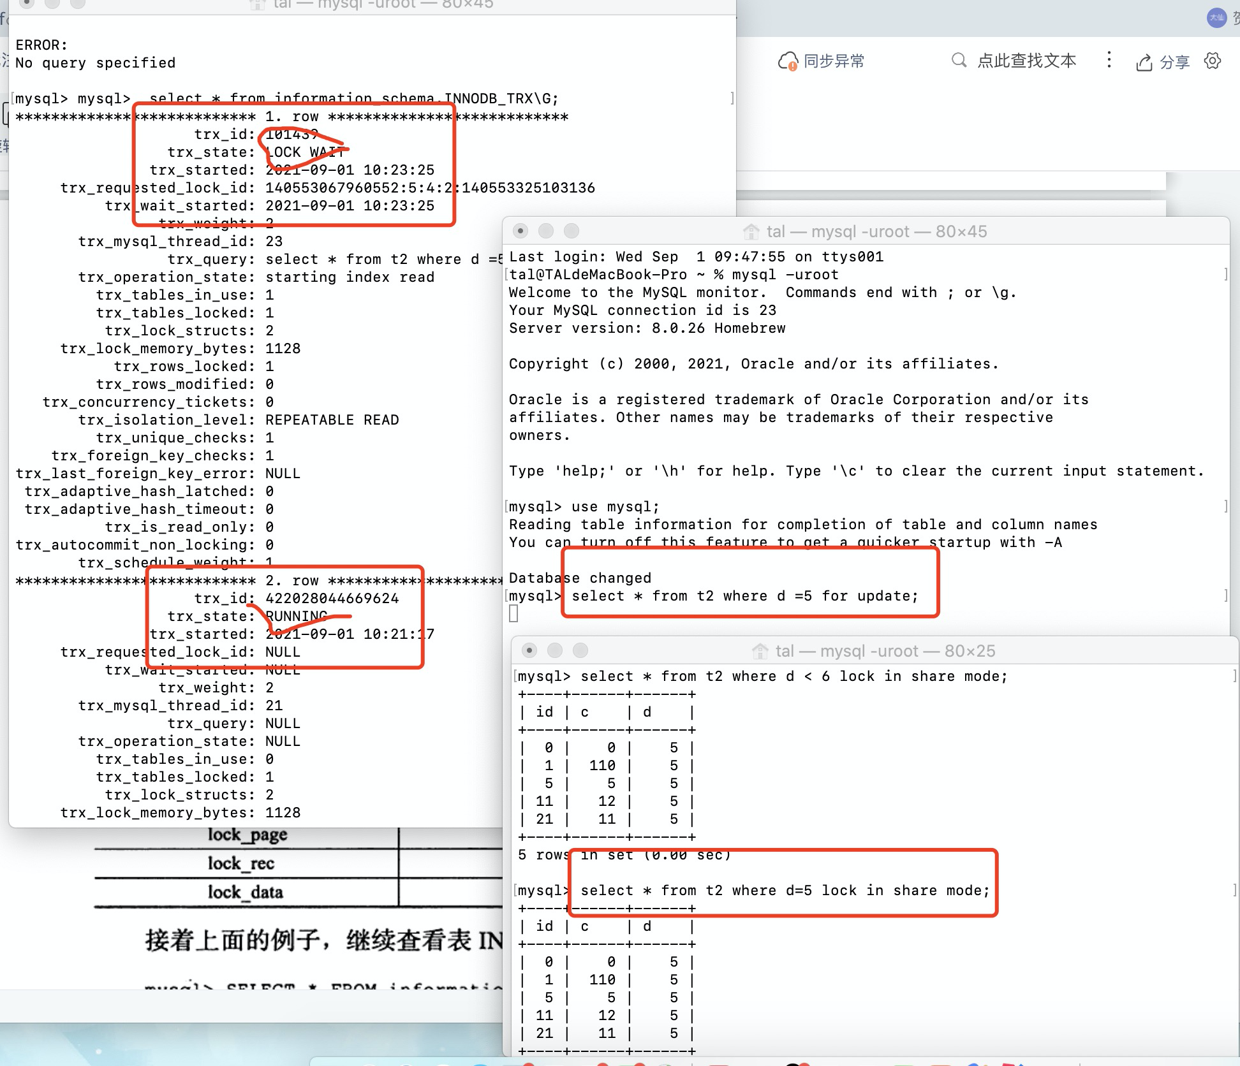This screenshot has height=1066, width=1240.
Task: Click the trx_state LOCK WAIT line
Action: click(x=255, y=152)
